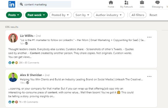
Task: Open the Messaging chat bubble icon
Action: coord(157,3)
